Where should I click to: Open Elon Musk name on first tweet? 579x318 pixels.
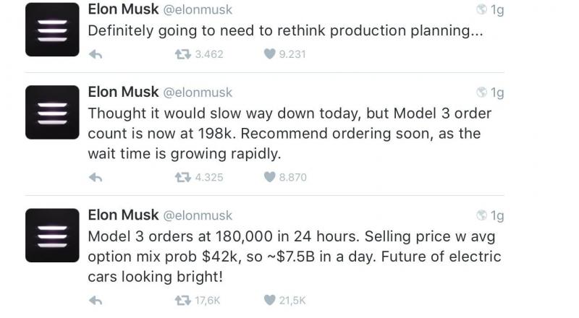(122, 10)
